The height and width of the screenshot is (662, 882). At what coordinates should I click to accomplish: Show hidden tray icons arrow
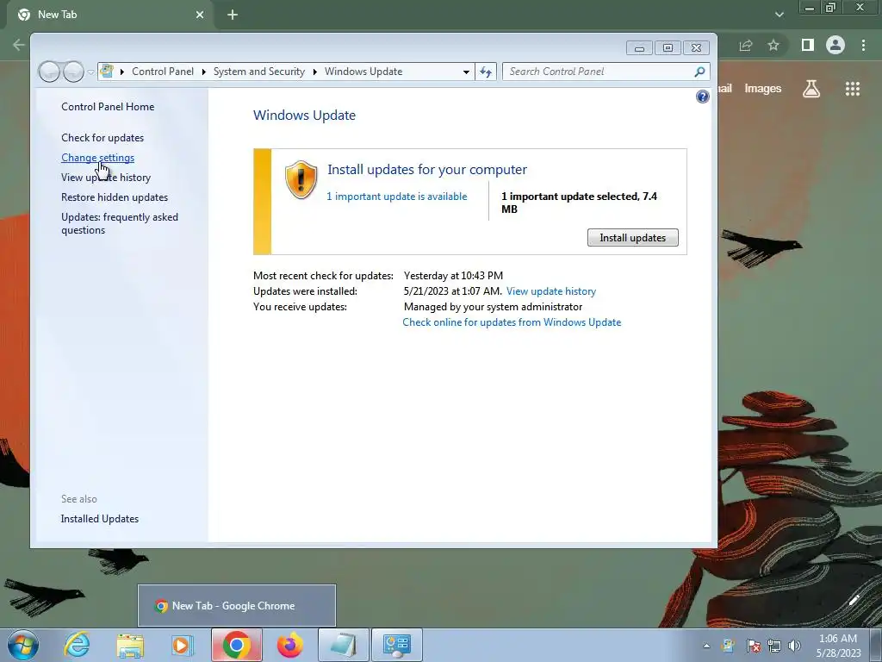coord(706,646)
